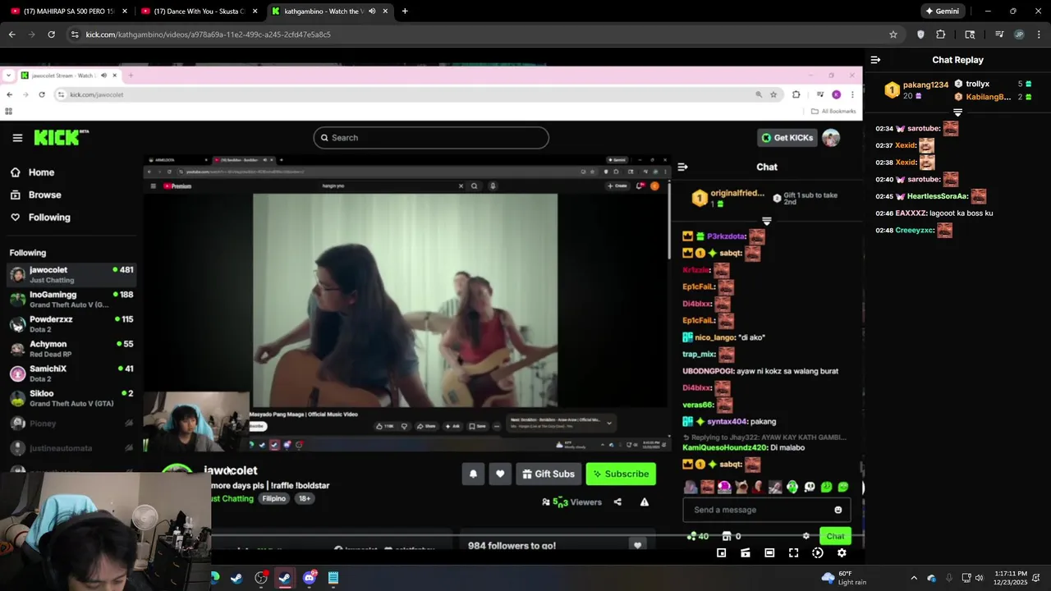Reload the Kick page
The width and height of the screenshot is (1051, 591).
point(51,34)
